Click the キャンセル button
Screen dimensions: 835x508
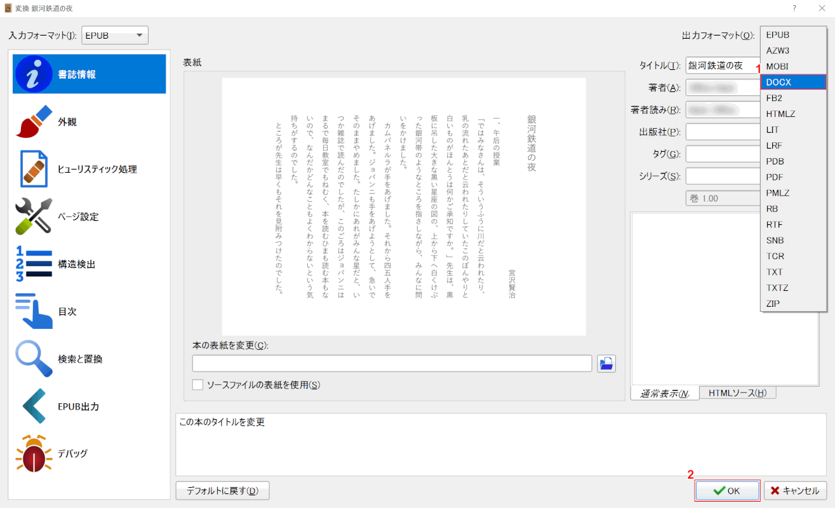point(795,491)
